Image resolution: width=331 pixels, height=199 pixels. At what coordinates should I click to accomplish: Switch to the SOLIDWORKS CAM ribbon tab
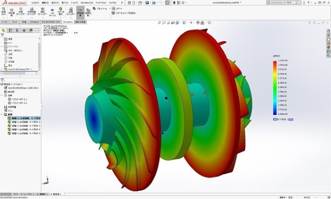(51, 22)
